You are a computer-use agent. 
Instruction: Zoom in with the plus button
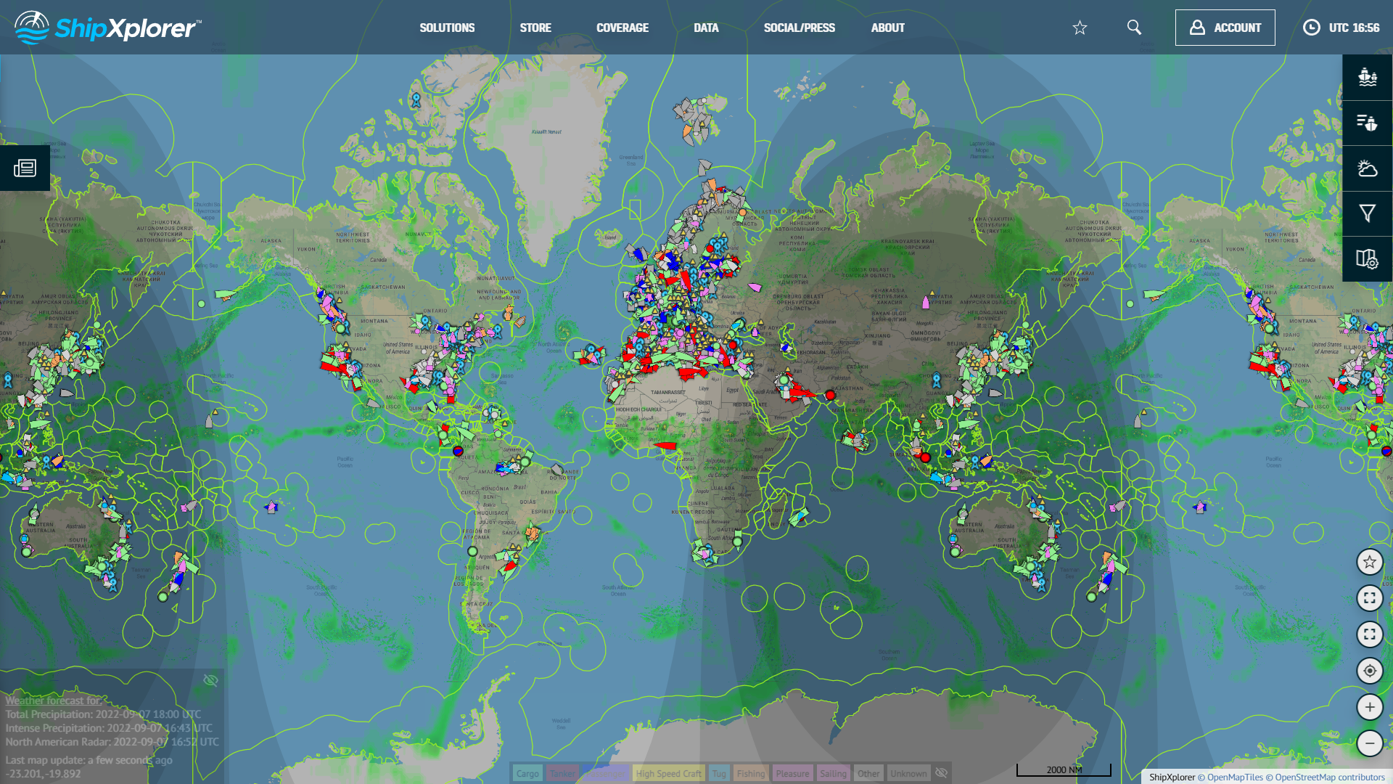pos(1370,707)
